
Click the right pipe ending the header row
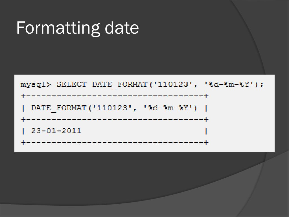(206, 108)
